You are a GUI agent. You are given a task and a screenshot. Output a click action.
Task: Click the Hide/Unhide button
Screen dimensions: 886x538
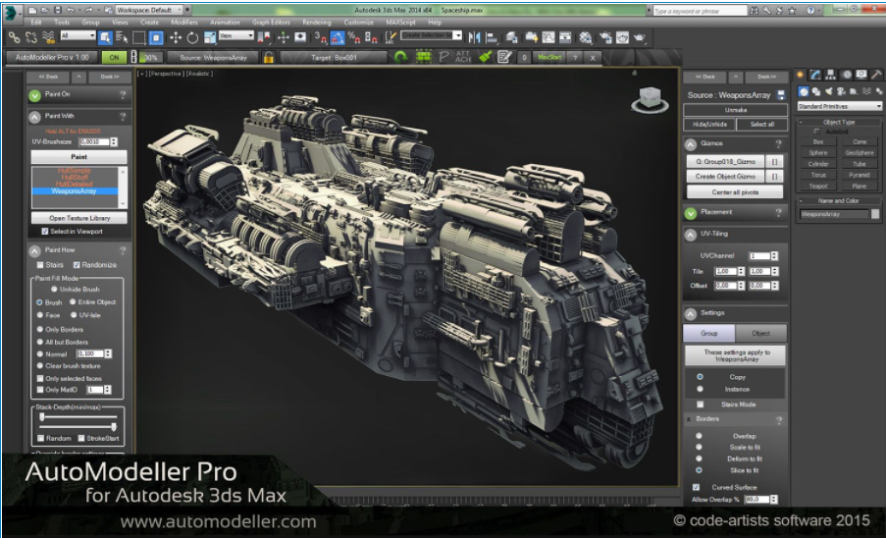pos(709,124)
